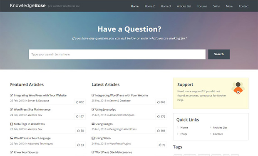Open article Using Images
This screenshot has width=258, height=156.
click(104, 124)
